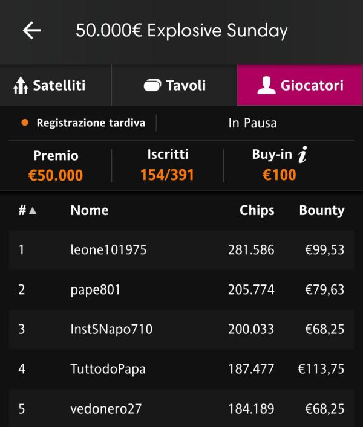
Task: Toggle rank sort arrow beside the # column
Action: (x=33, y=210)
